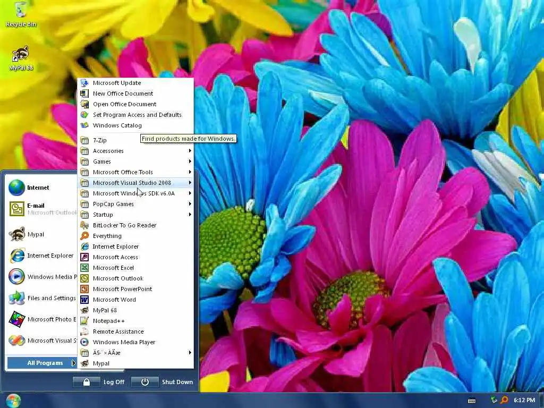Expand the garbled-name folder submenu arrow
This screenshot has height=408, width=544.
pos(190,353)
